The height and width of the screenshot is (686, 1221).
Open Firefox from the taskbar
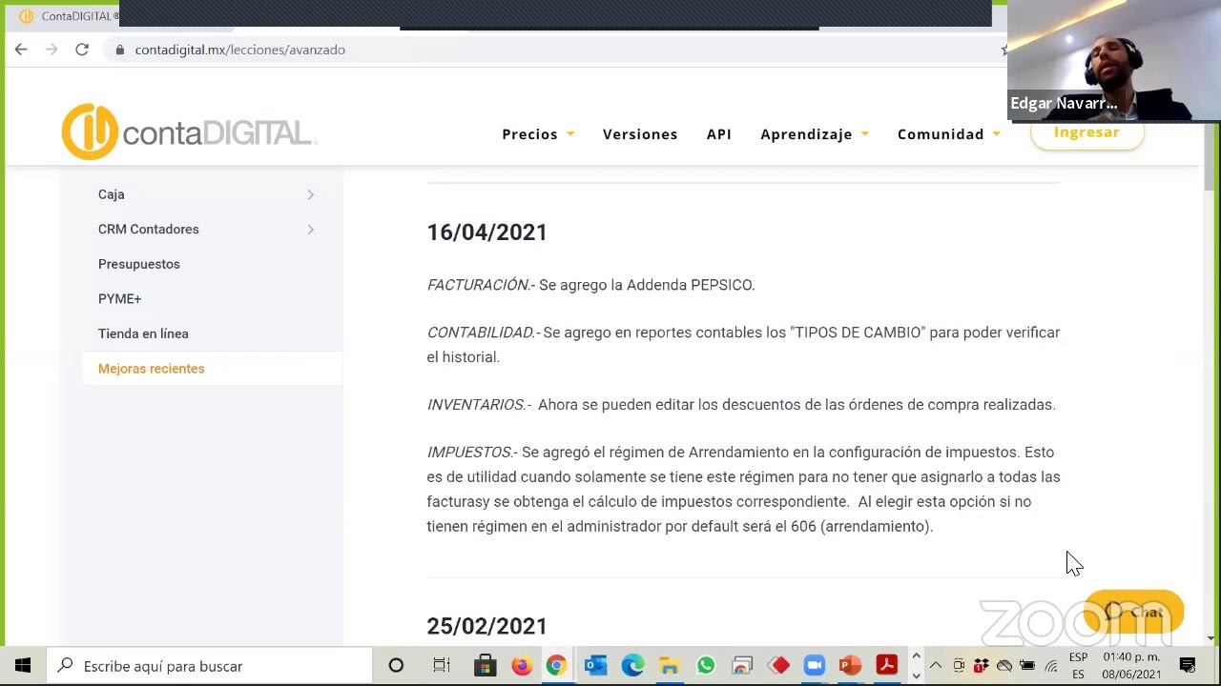[x=522, y=666]
